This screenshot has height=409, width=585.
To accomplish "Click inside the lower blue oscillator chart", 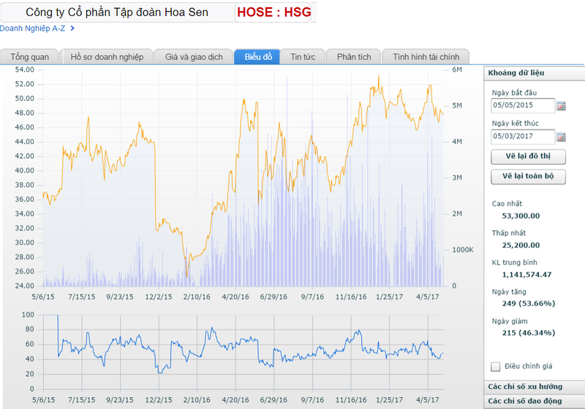I will coord(241,351).
